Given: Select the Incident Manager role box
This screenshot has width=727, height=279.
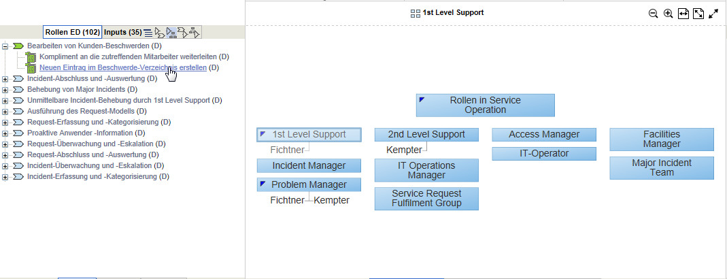Looking at the screenshot, I should [309, 165].
